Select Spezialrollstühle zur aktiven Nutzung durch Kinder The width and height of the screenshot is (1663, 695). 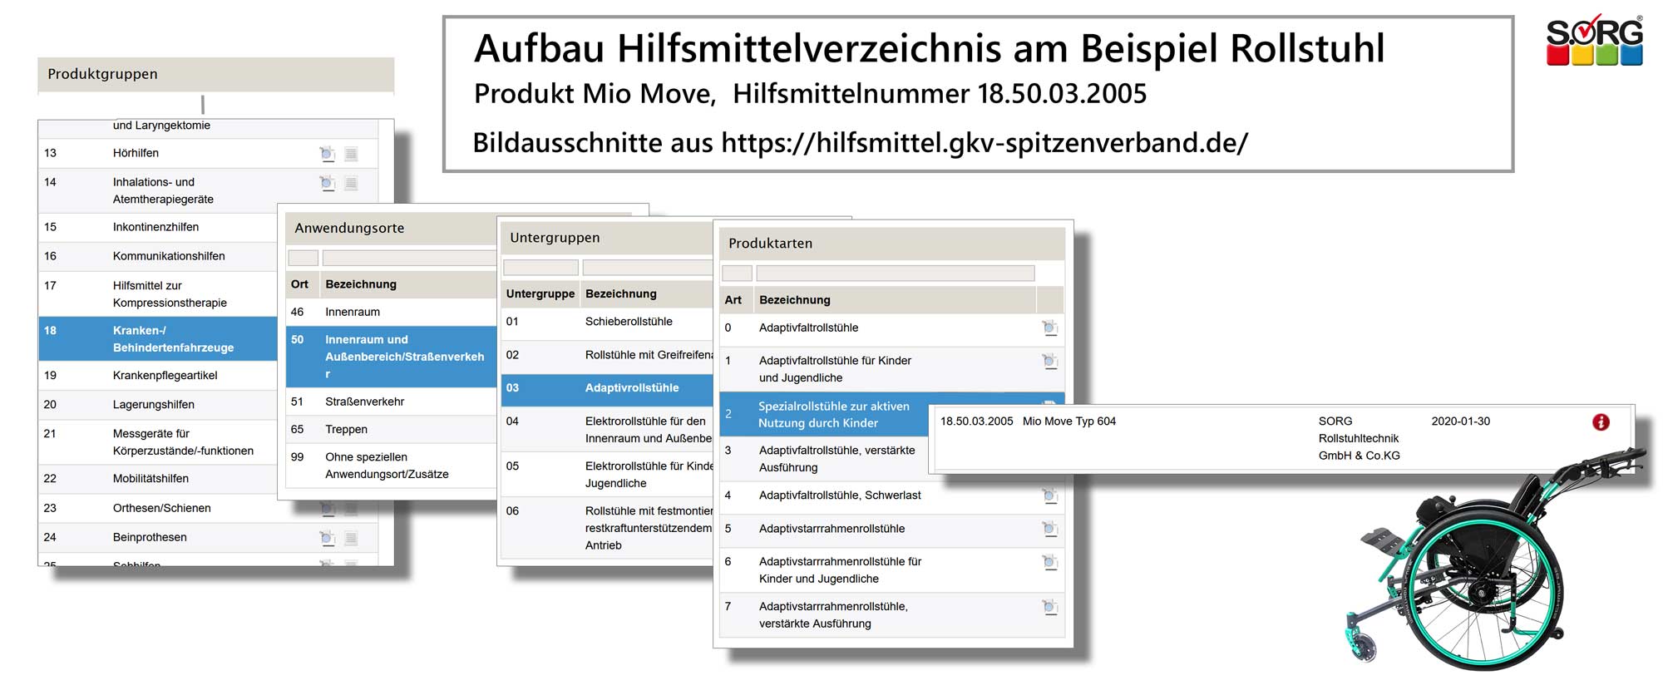tap(824, 415)
